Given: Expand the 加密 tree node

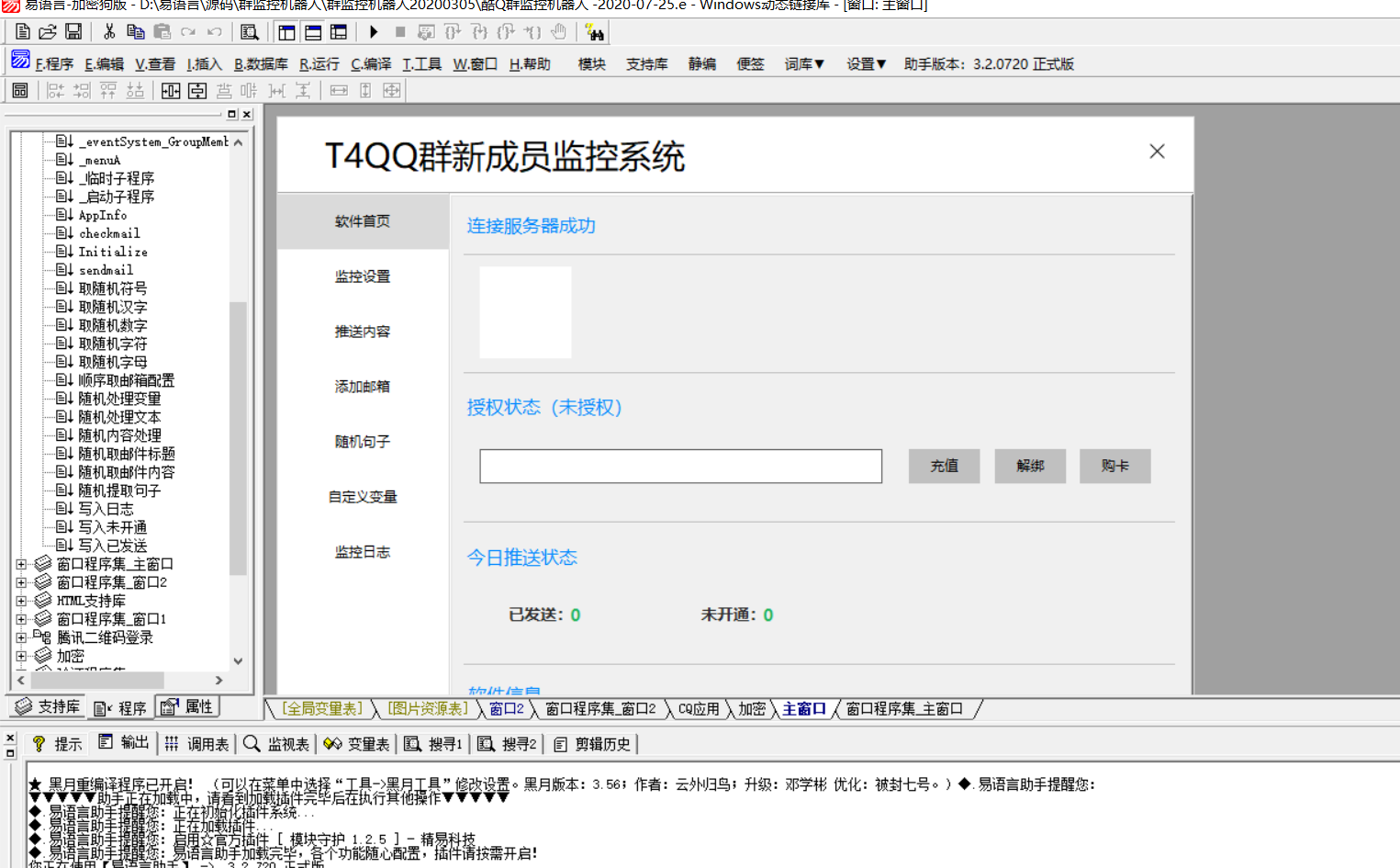Looking at the screenshot, I should (x=21, y=656).
